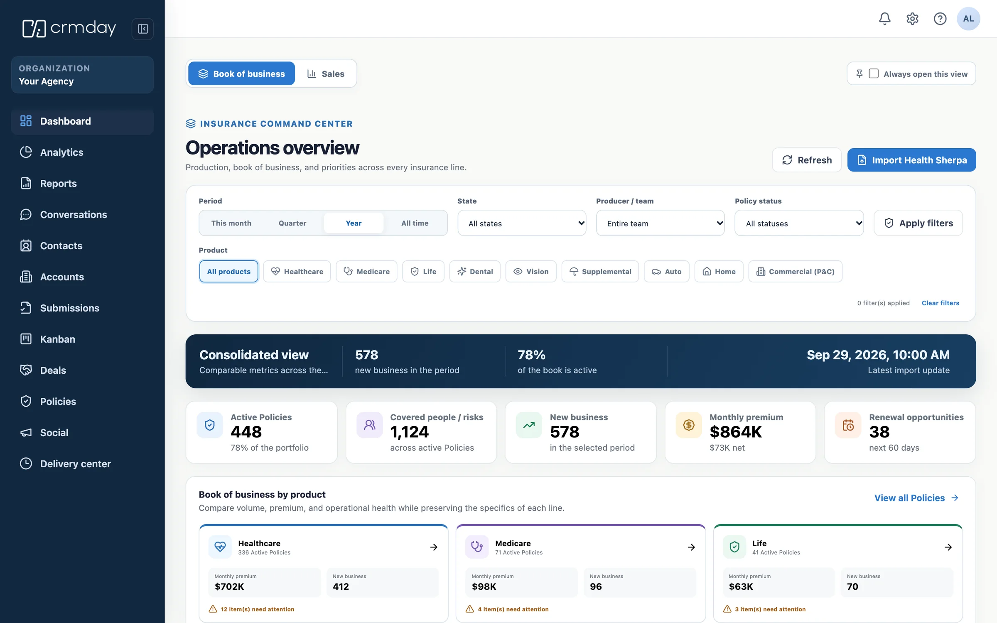Switch to Book of business tab
Viewport: 997px width, 623px height.
tap(242, 74)
